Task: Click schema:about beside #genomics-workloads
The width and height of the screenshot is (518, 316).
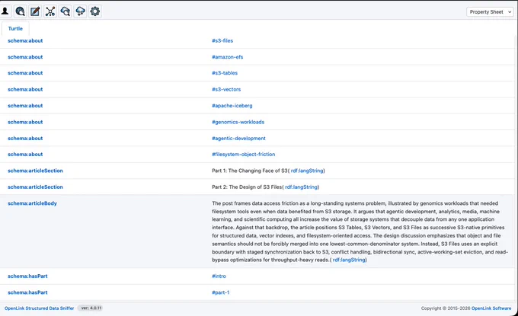Action: [x=25, y=122]
